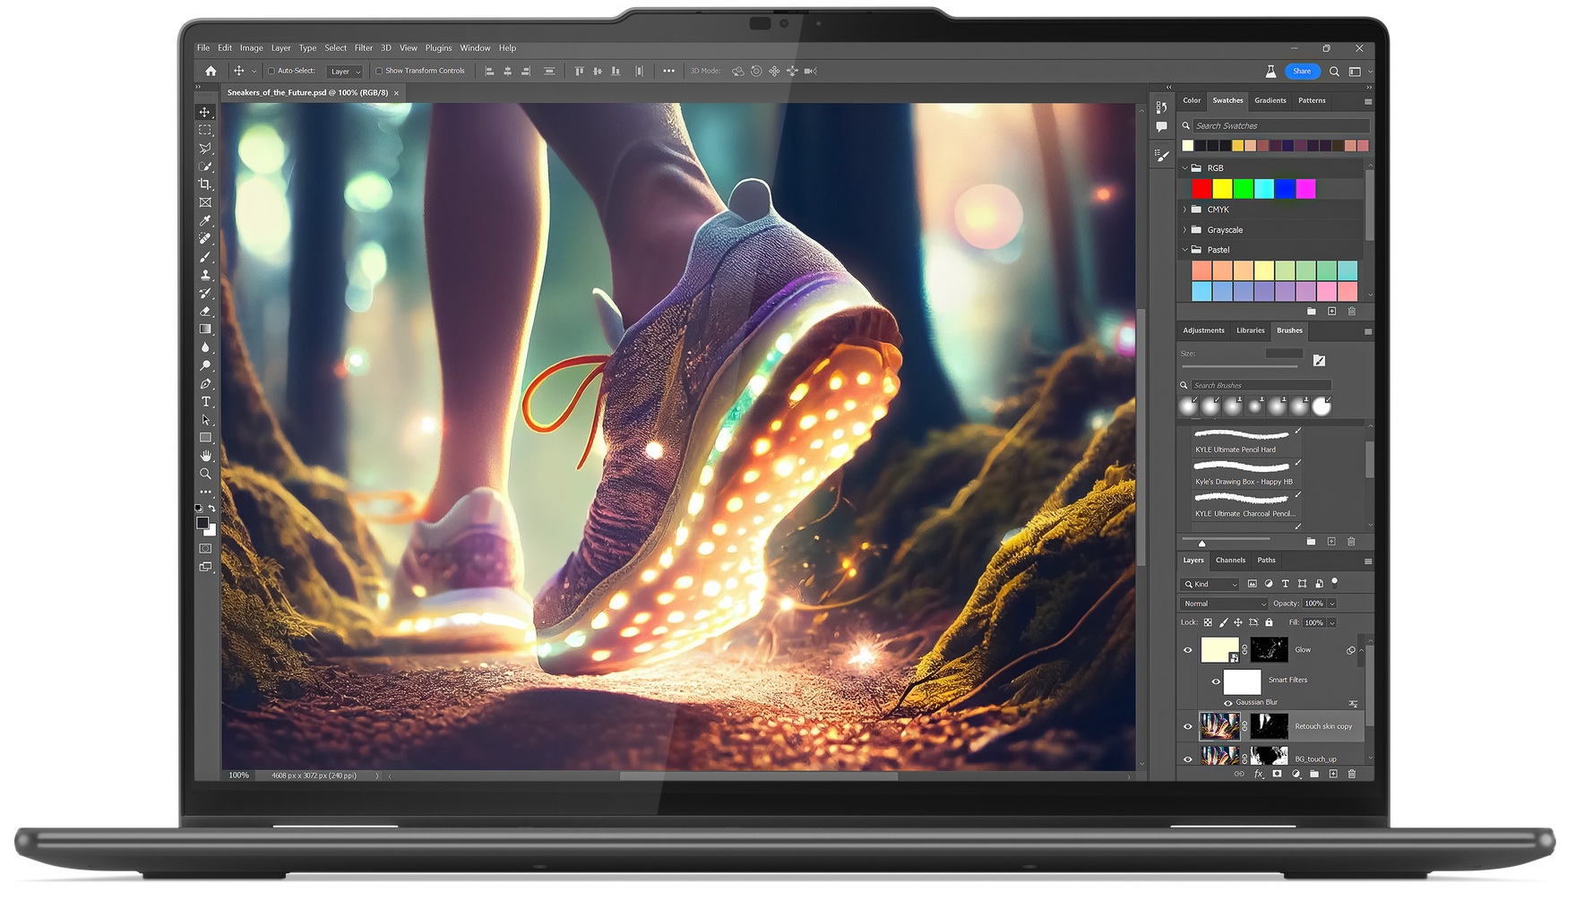The height and width of the screenshot is (908, 1576).
Task: Select the Zoom tool
Action: pyautogui.click(x=205, y=474)
